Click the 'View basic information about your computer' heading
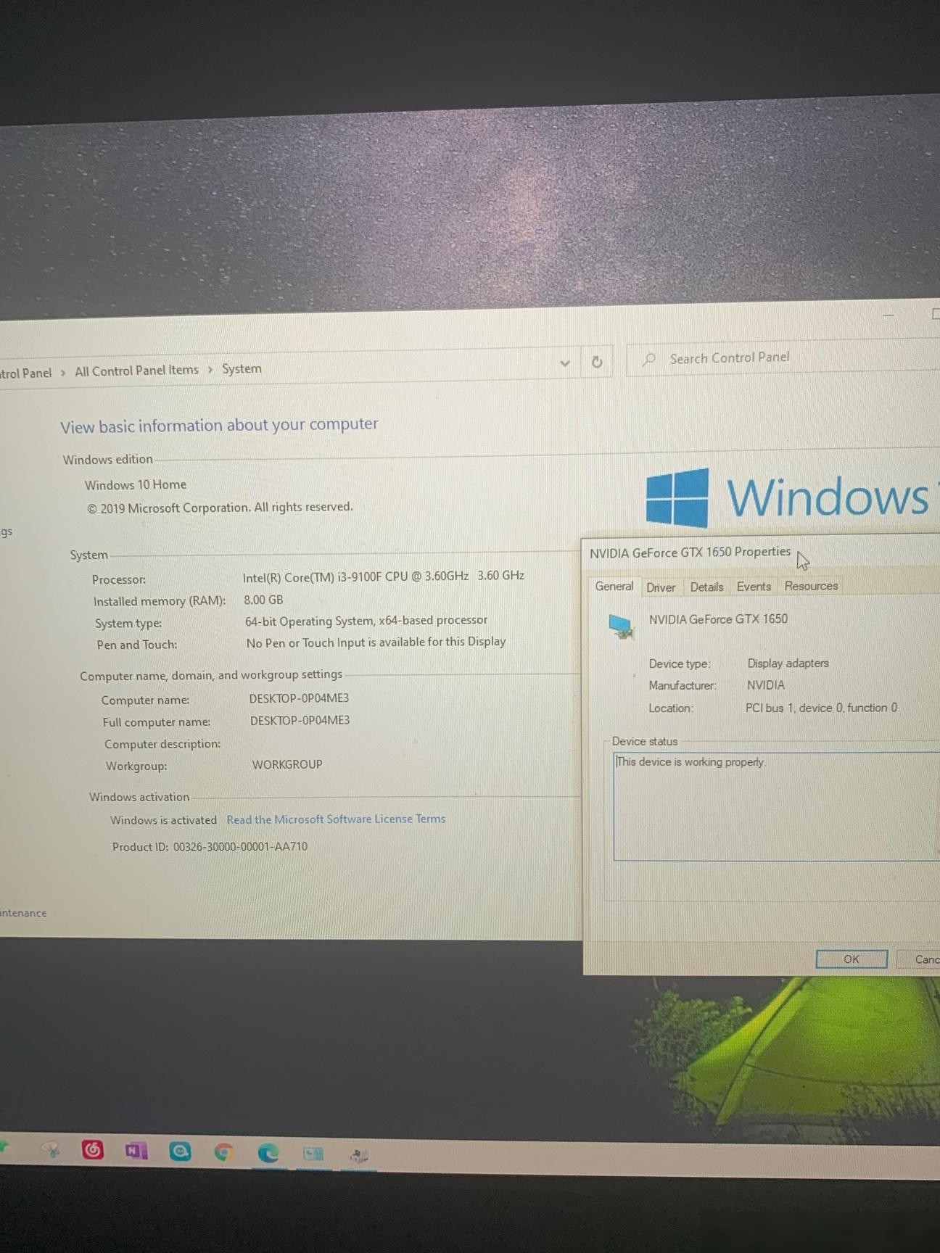The width and height of the screenshot is (940, 1253). 219,425
